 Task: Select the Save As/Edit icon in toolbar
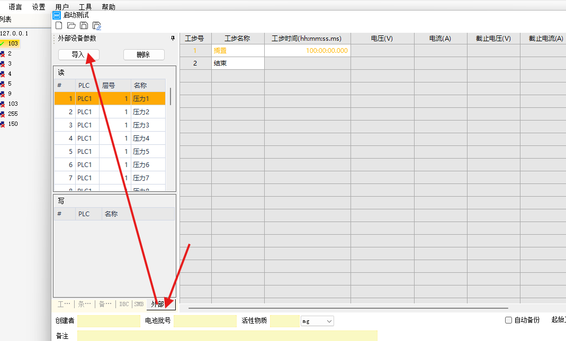tap(97, 25)
